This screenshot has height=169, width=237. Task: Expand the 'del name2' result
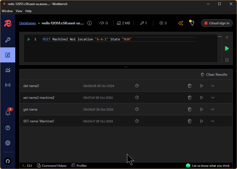click(x=213, y=86)
